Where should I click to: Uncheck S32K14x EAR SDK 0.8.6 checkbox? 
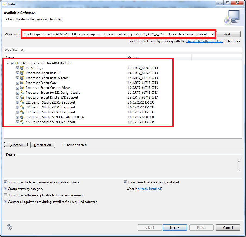click(17, 117)
